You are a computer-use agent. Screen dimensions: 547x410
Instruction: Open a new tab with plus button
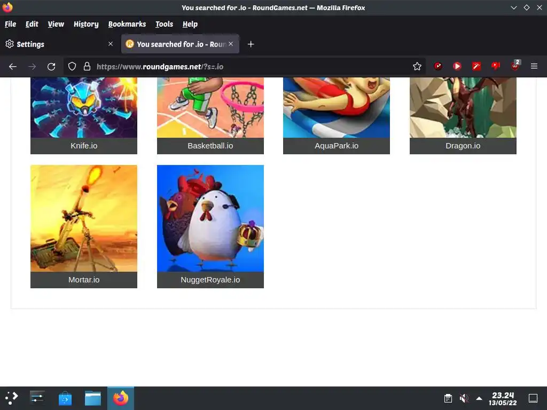pyautogui.click(x=251, y=44)
